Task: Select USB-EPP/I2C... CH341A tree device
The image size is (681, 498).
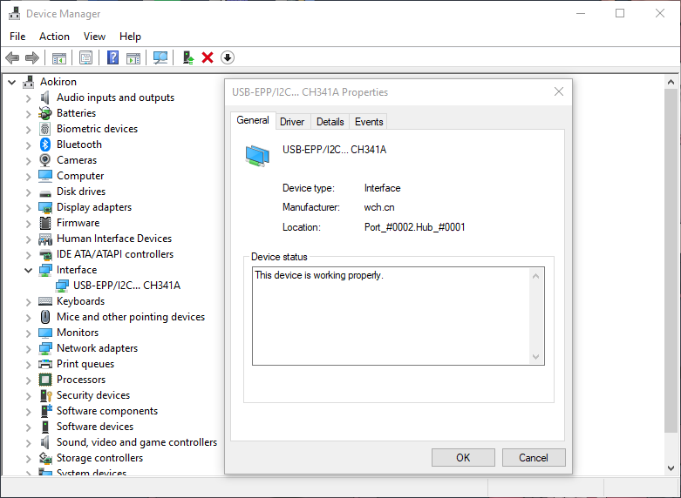Action: point(126,286)
